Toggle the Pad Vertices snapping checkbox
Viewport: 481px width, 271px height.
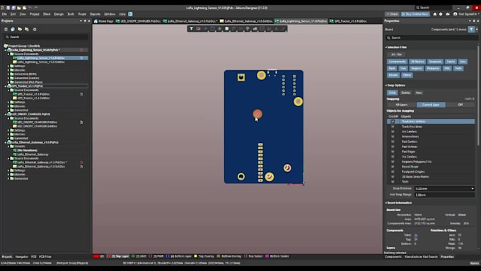[393, 146]
